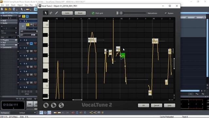Stop playback in VocalTune
The width and height of the screenshot is (209, 118).
(x=46, y=105)
